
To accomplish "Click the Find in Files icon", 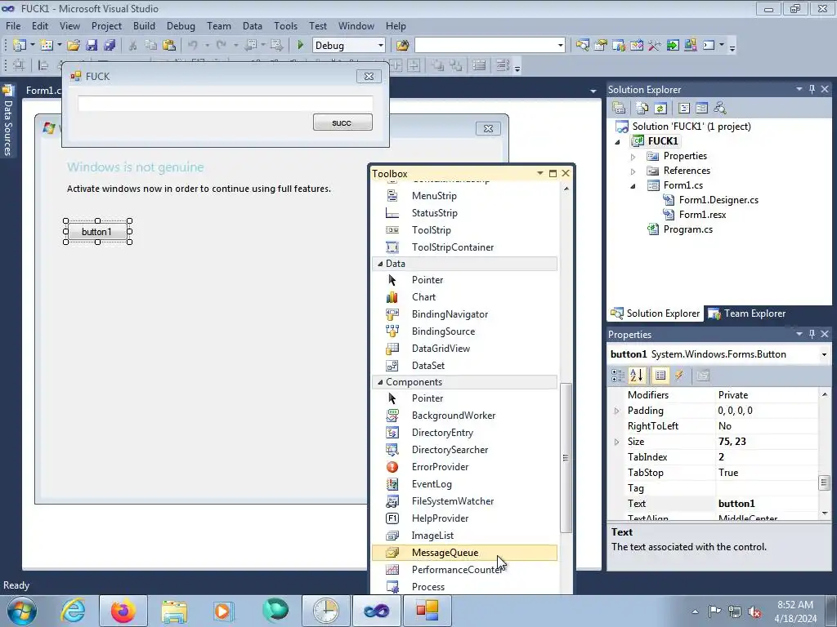I will [402, 46].
